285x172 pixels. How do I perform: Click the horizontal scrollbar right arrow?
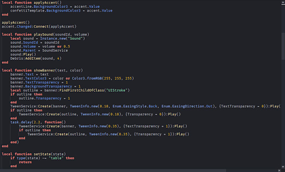pyautogui.click(x=280, y=170)
